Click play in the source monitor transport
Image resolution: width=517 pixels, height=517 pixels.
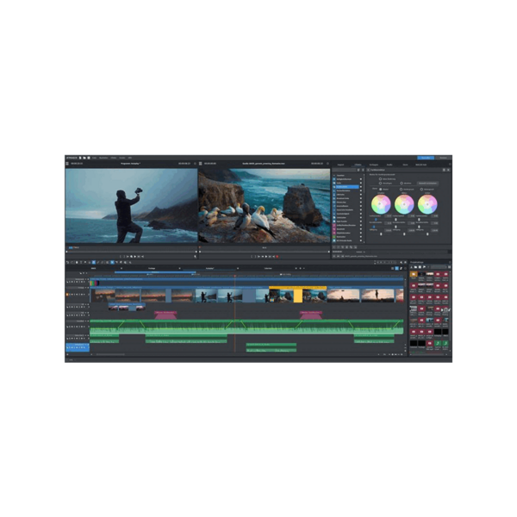266,256
